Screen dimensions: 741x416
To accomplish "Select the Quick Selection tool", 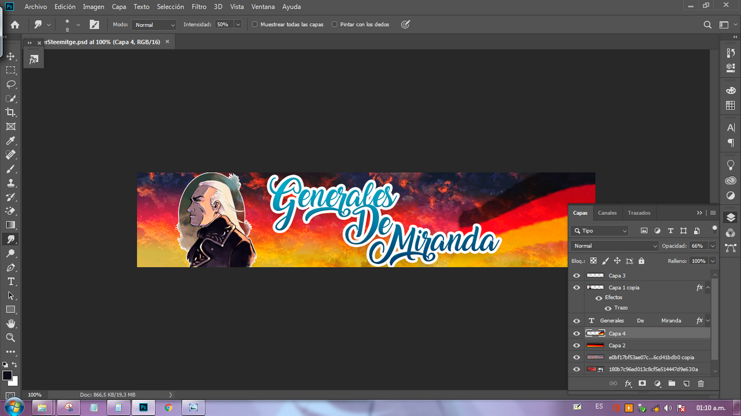I will coord(10,98).
